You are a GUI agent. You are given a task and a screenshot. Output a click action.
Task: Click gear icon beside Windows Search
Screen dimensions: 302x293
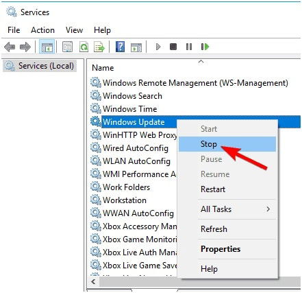click(x=96, y=95)
